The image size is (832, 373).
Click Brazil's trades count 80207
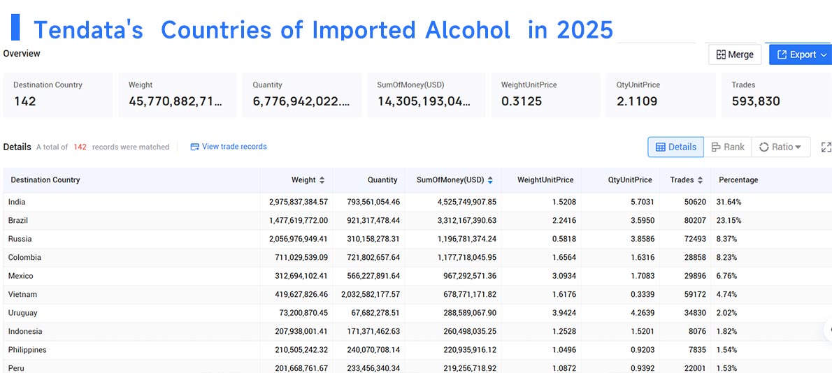[695, 221]
